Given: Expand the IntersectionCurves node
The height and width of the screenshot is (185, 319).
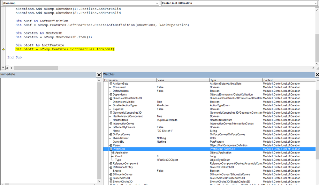Looking at the screenshot, I should [111, 124].
